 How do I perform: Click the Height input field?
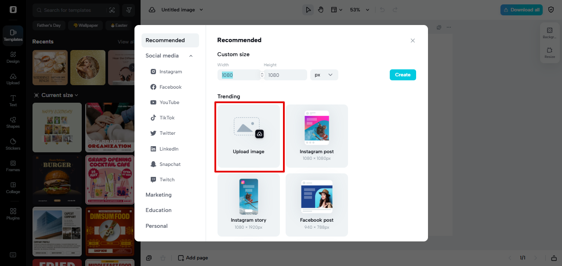[285, 75]
